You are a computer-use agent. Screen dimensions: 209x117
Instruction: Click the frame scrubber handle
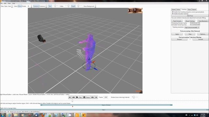[72, 101]
